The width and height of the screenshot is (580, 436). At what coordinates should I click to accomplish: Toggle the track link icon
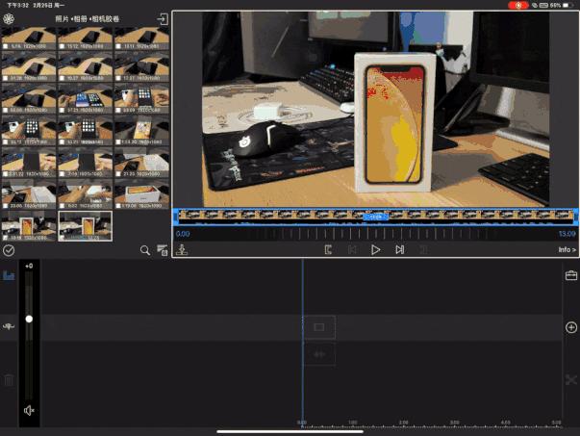pos(9,326)
